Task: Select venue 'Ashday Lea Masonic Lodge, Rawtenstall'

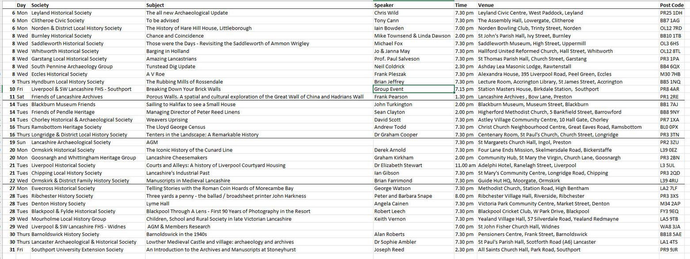Action: pyautogui.click(x=568, y=66)
